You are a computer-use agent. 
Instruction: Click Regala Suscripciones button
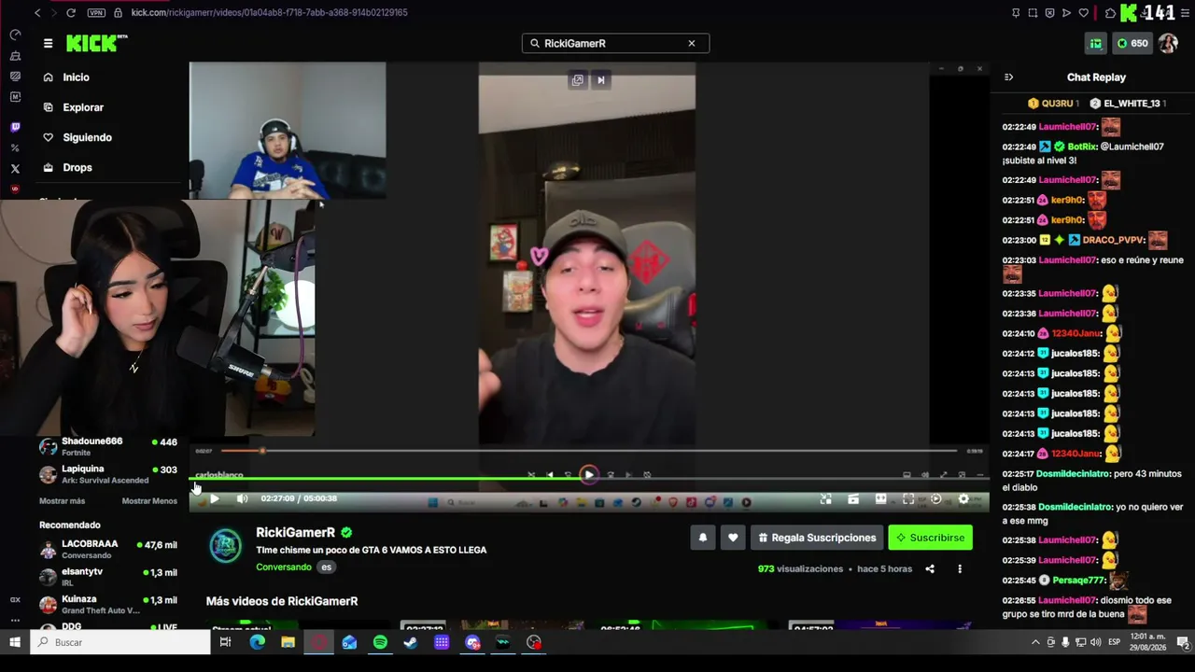817,538
